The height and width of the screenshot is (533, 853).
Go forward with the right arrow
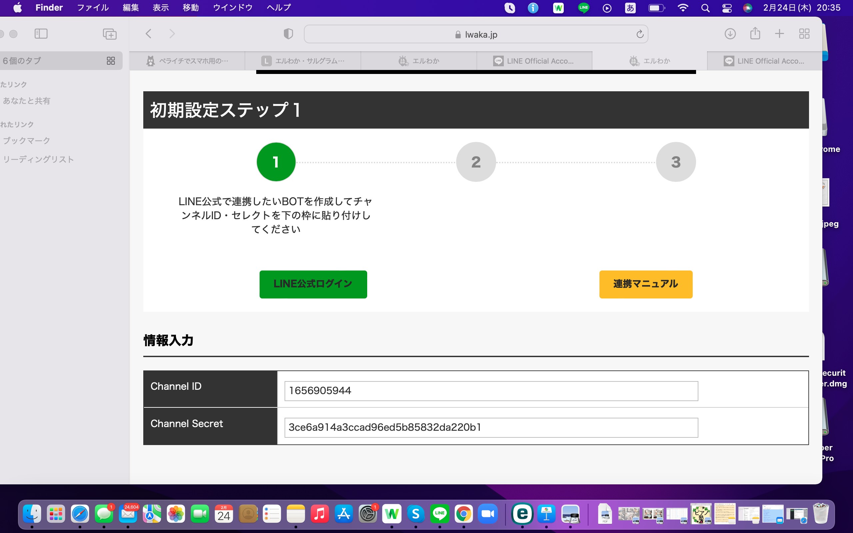click(x=172, y=34)
